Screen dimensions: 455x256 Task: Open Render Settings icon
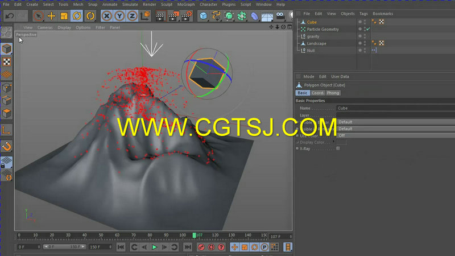pyautogui.click(x=187, y=16)
